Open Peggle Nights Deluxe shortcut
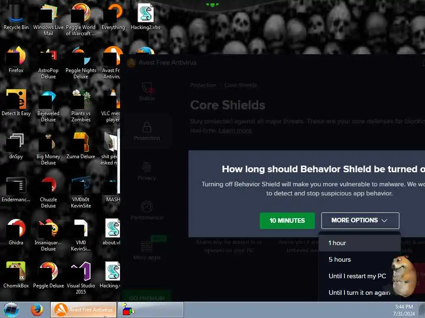 point(81,62)
